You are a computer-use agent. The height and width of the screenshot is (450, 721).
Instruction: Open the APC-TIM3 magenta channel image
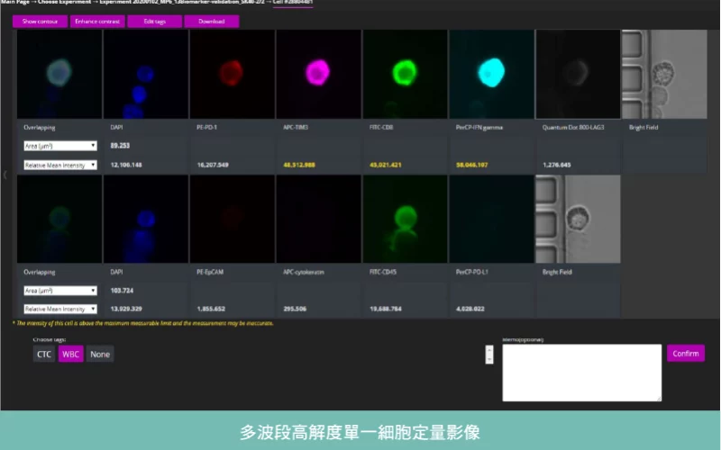click(x=319, y=75)
